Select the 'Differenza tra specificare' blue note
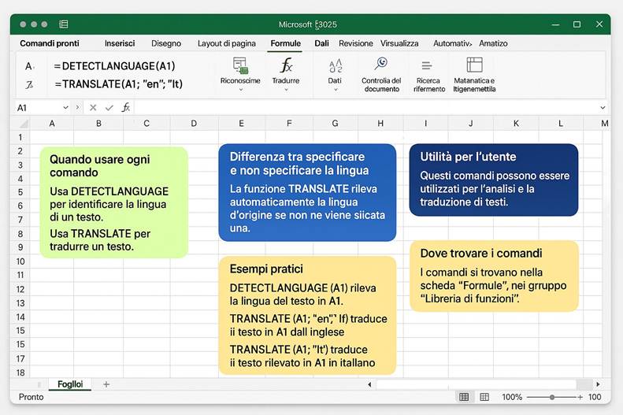 click(x=307, y=192)
